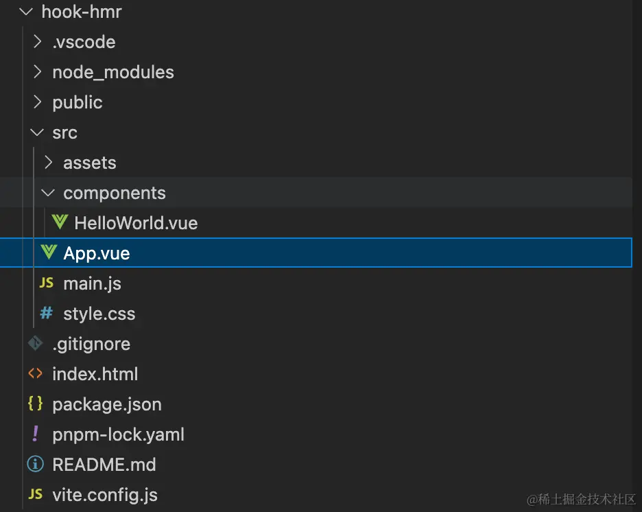Click the JS icon beside vite.config.js
This screenshot has width=642, height=512.
pyautogui.click(x=35, y=494)
